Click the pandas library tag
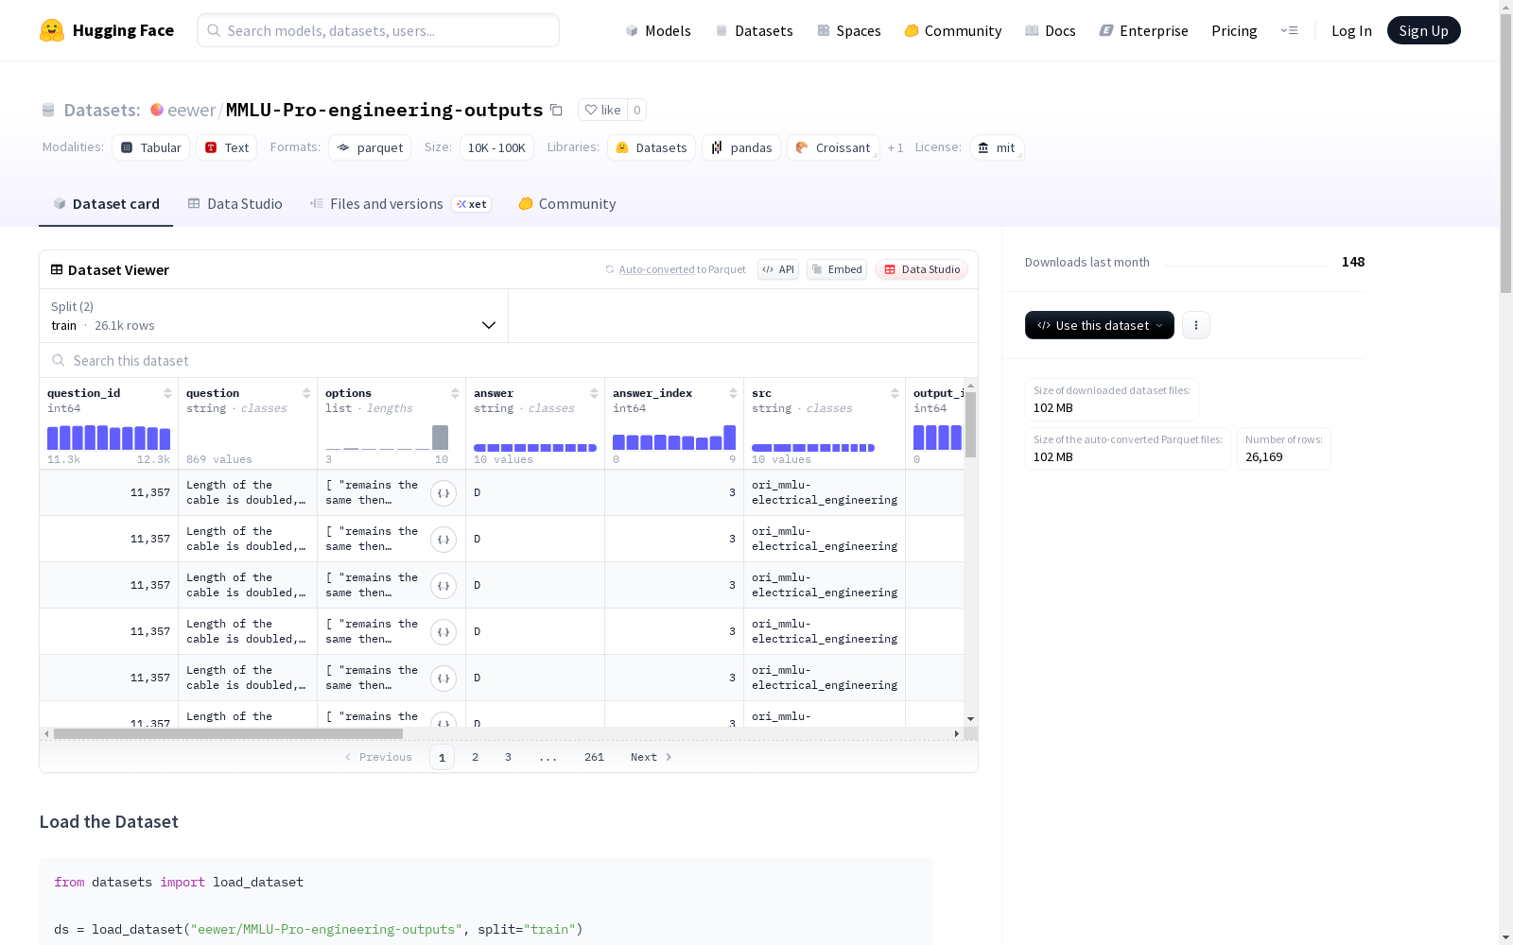Image resolution: width=1513 pixels, height=945 pixels. point(741,147)
